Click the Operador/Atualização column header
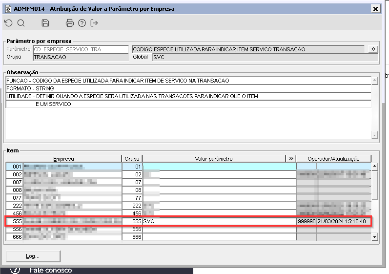Screen dimensions: 389x274 pos(333,159)
